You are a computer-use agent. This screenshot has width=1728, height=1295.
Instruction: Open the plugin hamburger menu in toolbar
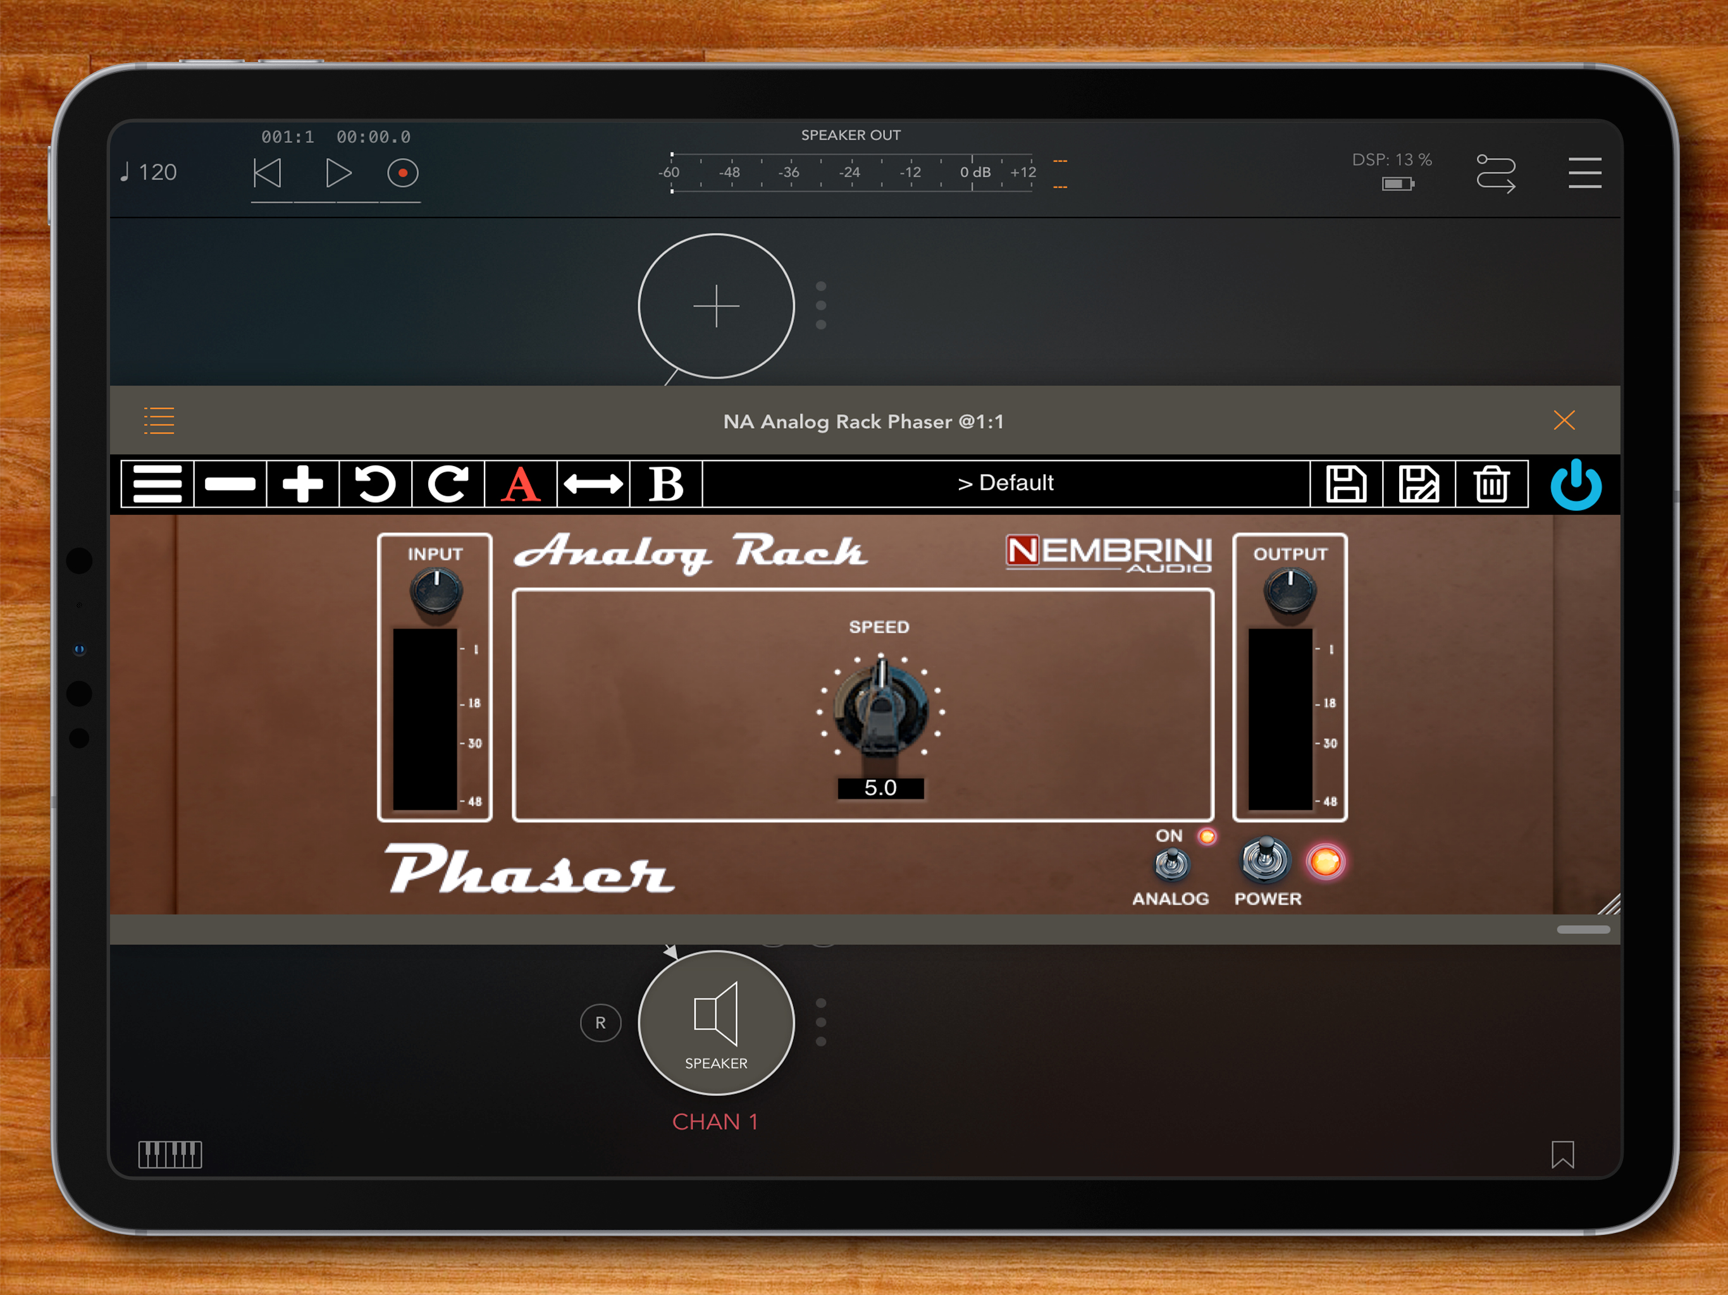(157, 484)
